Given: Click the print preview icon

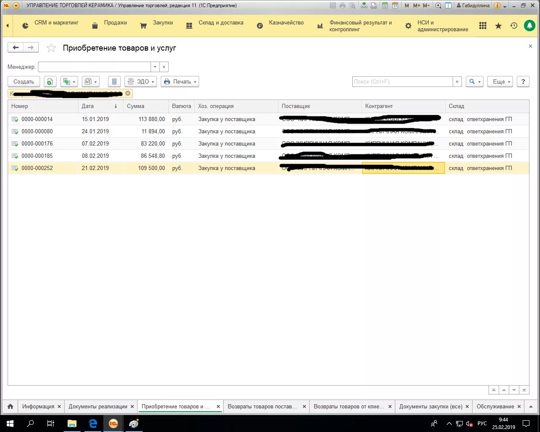Looking at the screenshot, I should [x=352, y=5].
